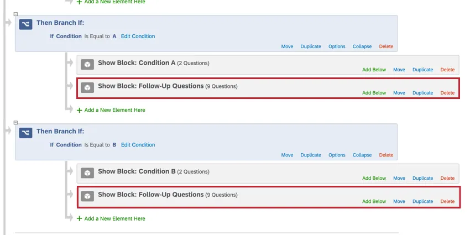Edit Condition for the Equal to B branch
Viewport: 470px width, 235px height.
pos(138,145)
